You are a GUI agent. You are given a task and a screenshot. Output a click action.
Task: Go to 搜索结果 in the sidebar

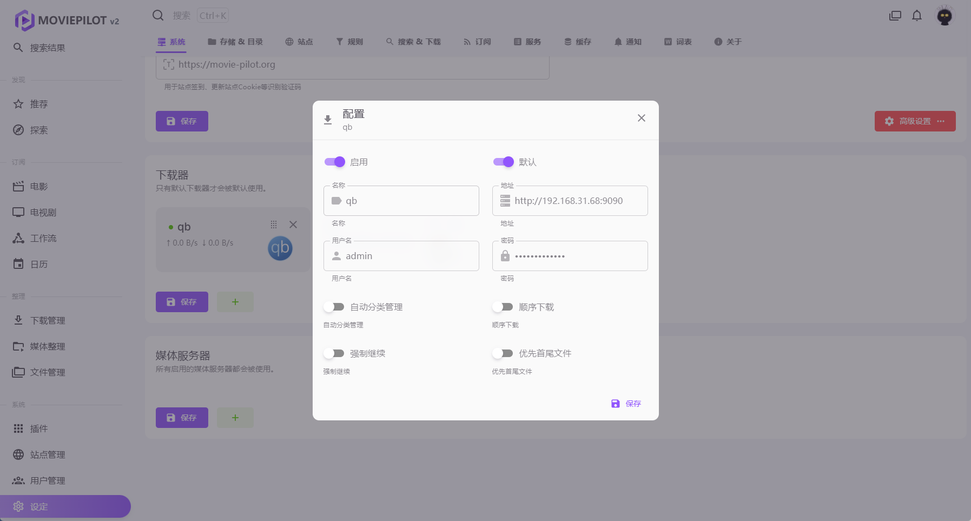65,48
